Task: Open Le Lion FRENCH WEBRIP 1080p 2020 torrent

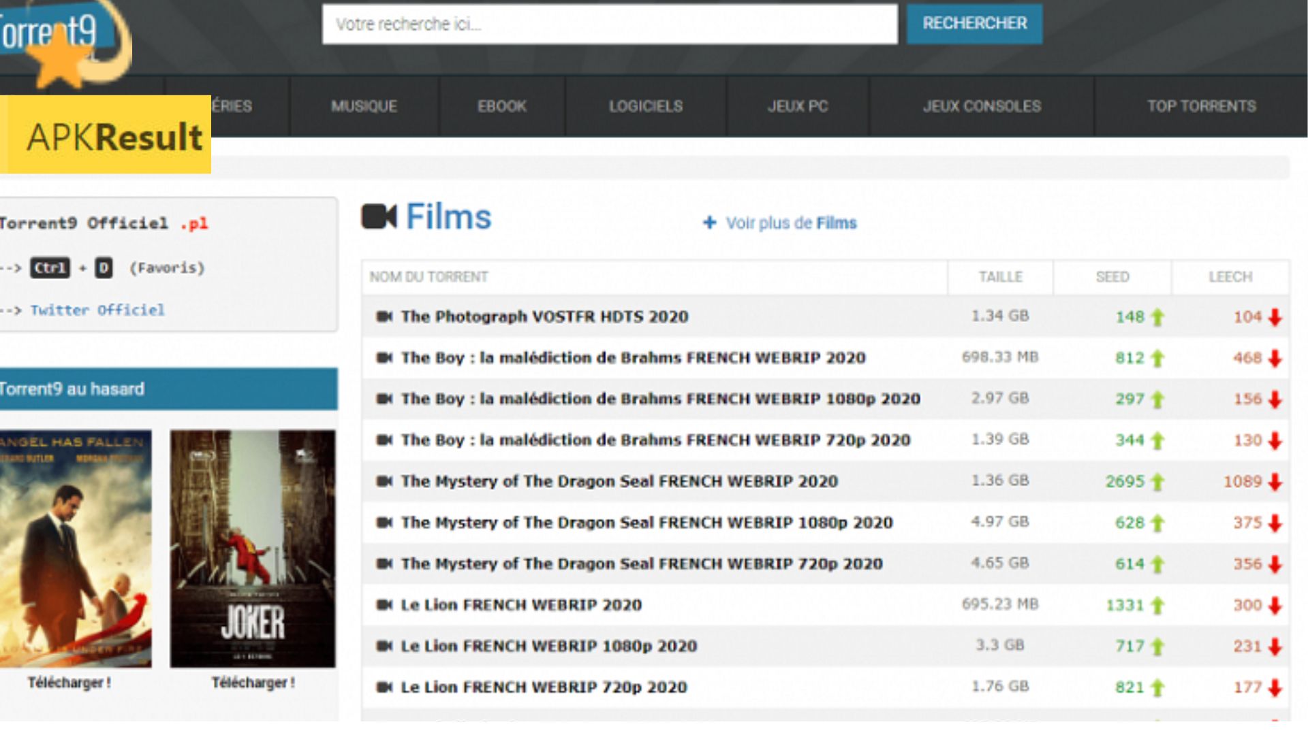Action: (548, 646)
